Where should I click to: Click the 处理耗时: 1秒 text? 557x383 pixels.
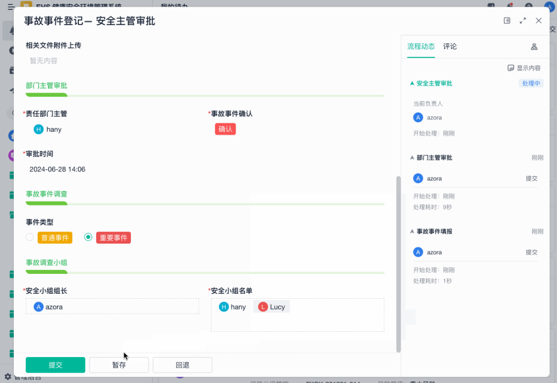coord(432,281)
